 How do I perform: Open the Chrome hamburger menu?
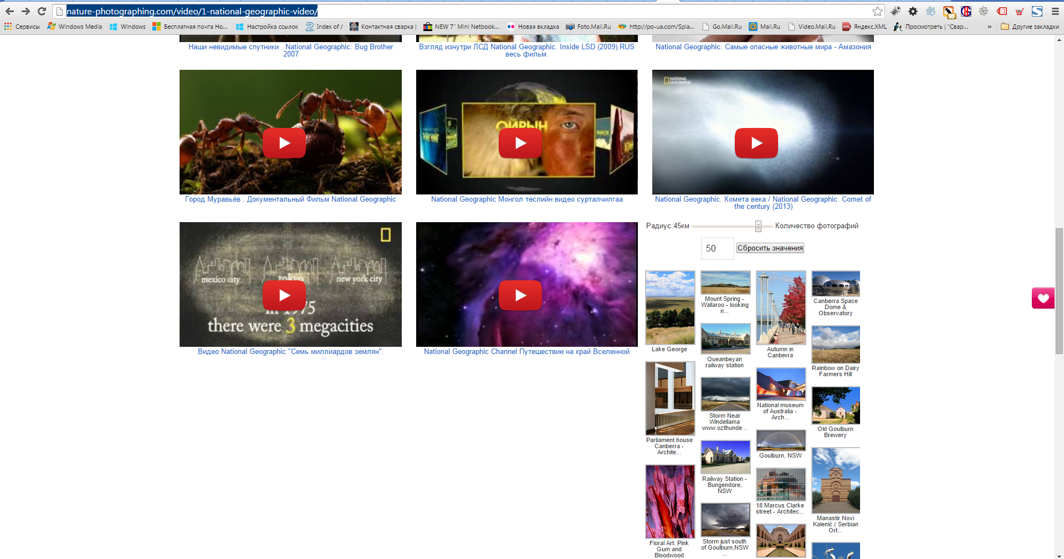point(1055,11)
